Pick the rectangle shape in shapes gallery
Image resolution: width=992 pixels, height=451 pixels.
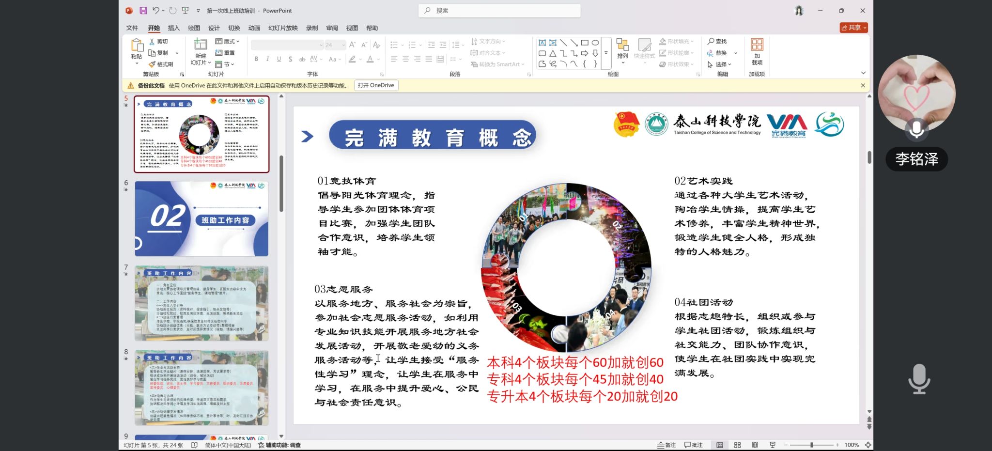click(585, 43)
